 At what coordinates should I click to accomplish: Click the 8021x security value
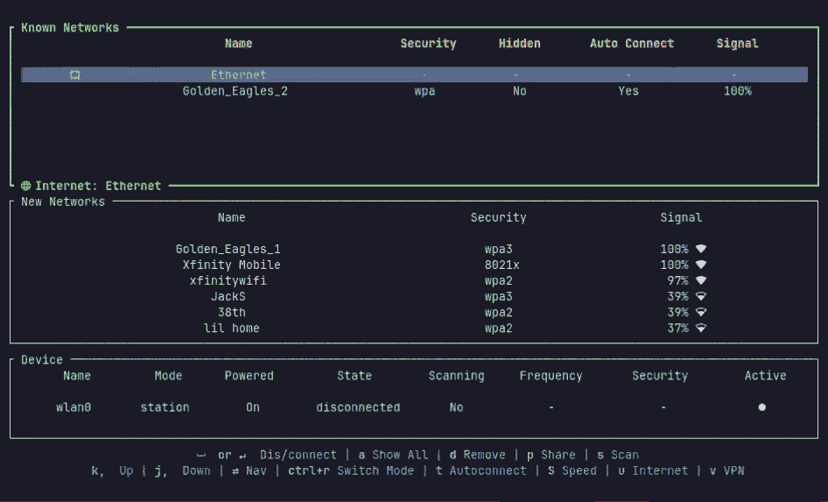[502, 265]
